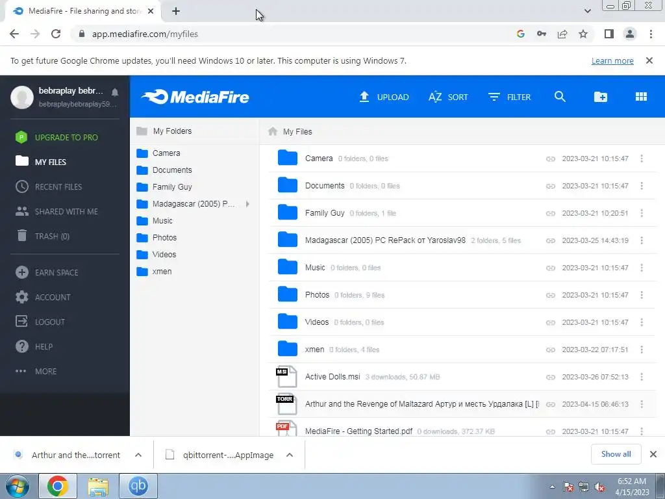The image size is (665, 499).
Task: Open the Music folder row in file list
Action: click(x=462, y=268)
